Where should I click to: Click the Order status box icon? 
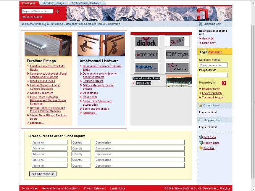[x=200, y=105]
